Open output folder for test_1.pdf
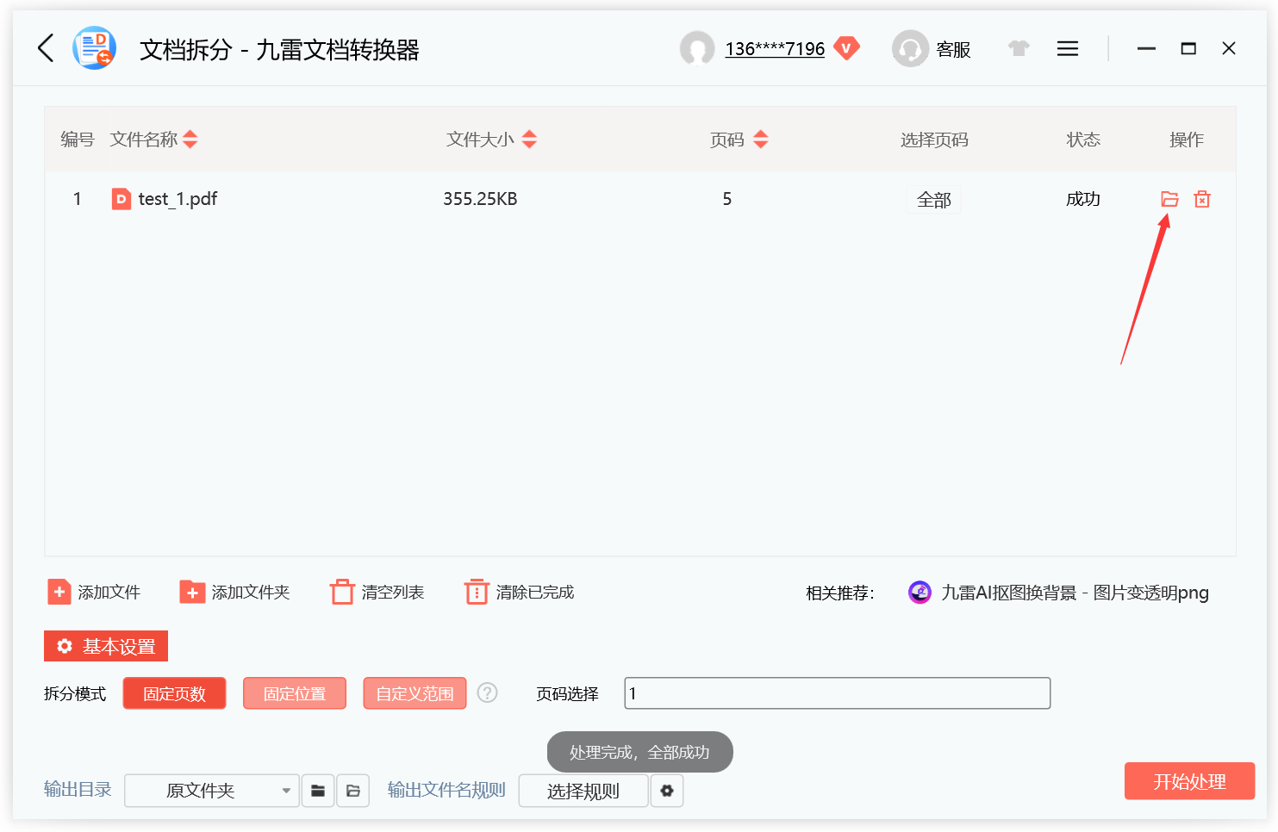The width and height of the screenshot is (1278, 832). coord(1169,199)
